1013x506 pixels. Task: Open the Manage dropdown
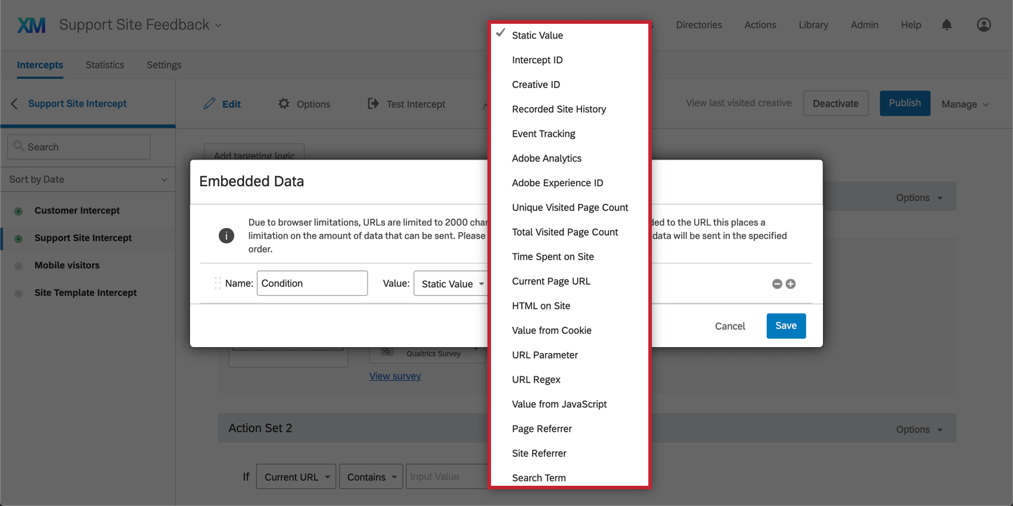coord(965,104)
